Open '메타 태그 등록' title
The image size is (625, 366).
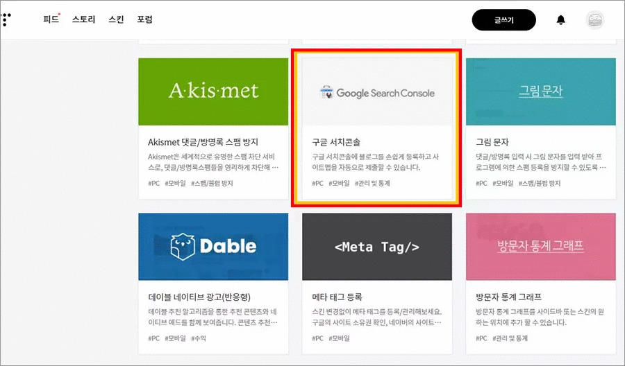pos(337,297)
